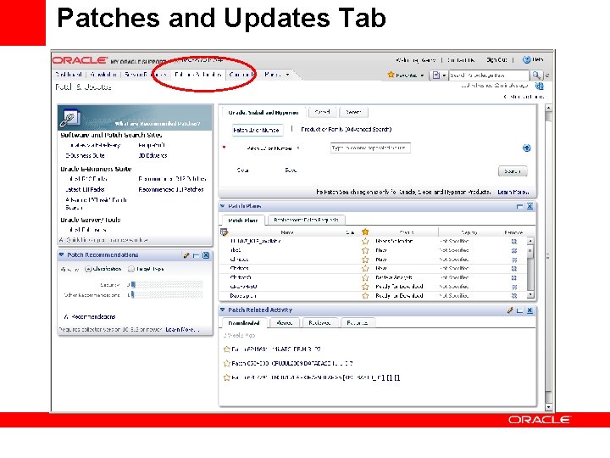
Task: Minimize the Patch Recommendations panel
Action: (x=196, y=255)
